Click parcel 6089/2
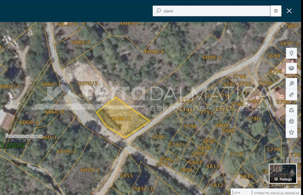303x195 pixels. [81, 43]
